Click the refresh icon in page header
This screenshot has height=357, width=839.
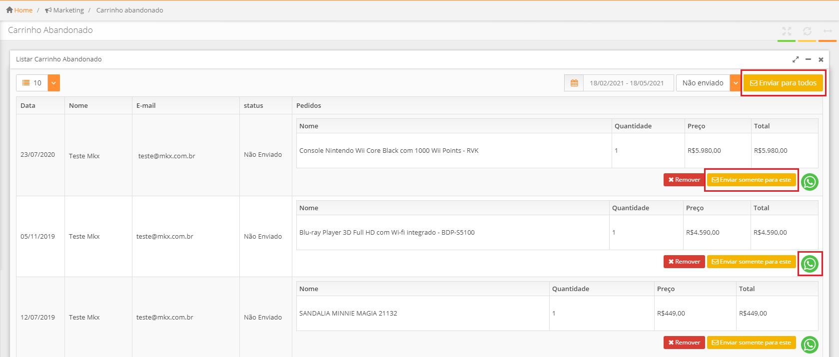point(807,31)
